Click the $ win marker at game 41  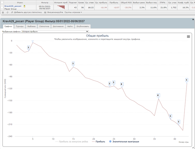click(179, 122)
